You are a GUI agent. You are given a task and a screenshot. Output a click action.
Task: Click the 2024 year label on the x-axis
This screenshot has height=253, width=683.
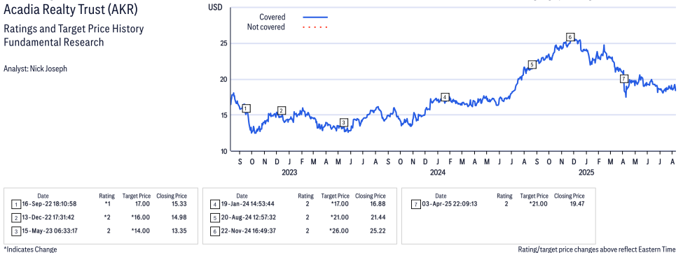(x=438, y=173)
